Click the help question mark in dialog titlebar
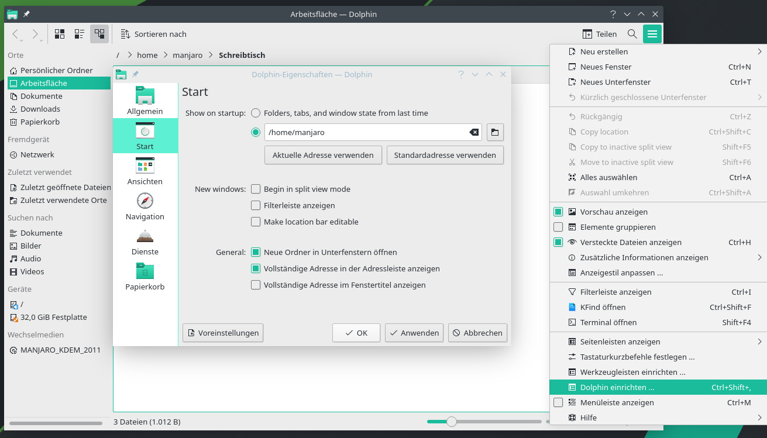 pos(461,74)
